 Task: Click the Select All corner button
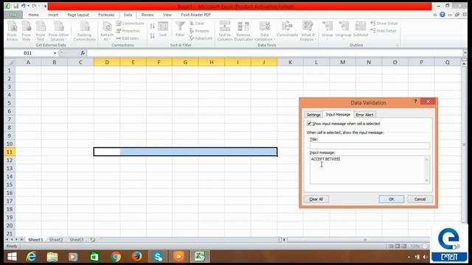click(x=10, y=62)
